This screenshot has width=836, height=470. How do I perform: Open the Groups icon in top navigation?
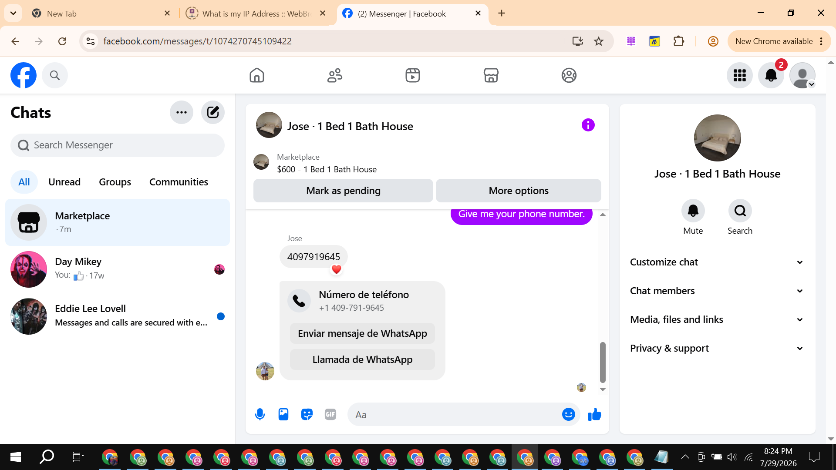[x=569, y=75]
